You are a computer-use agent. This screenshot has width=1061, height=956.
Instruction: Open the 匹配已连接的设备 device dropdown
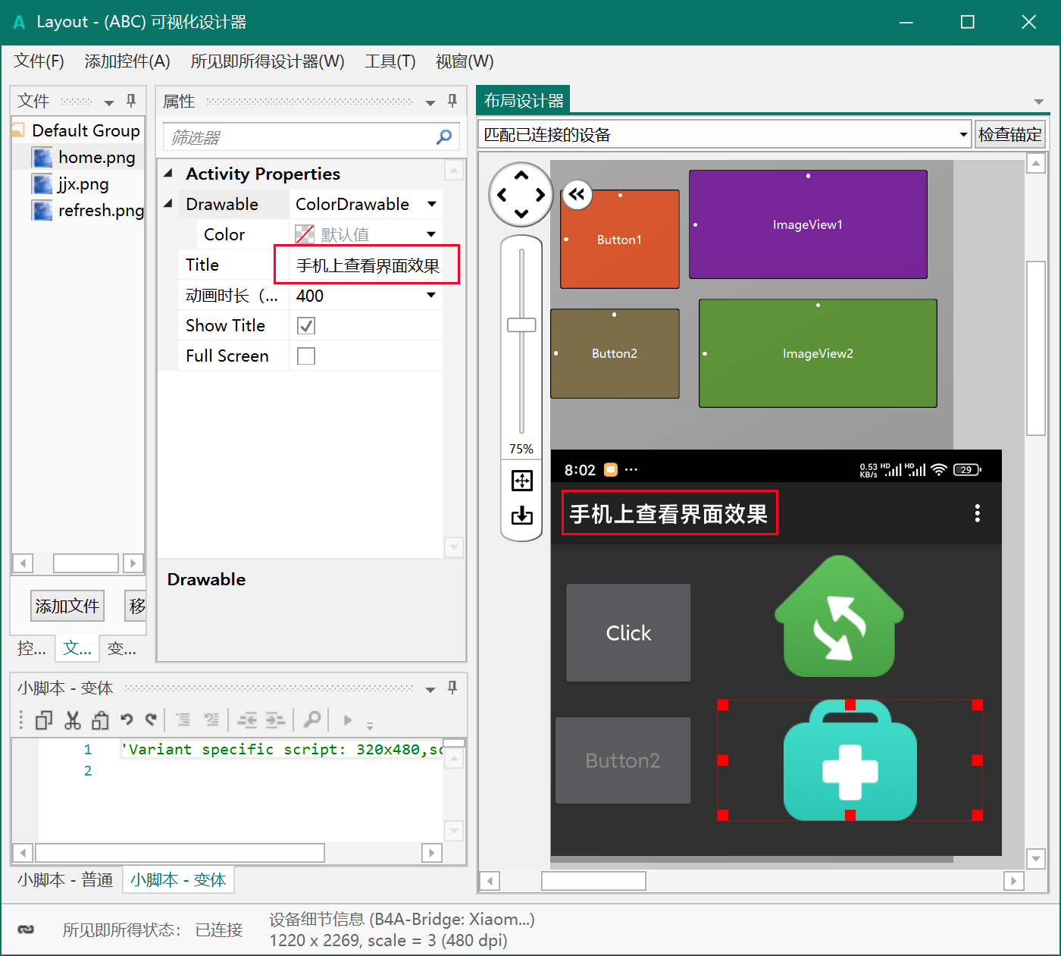coord(962,133)
